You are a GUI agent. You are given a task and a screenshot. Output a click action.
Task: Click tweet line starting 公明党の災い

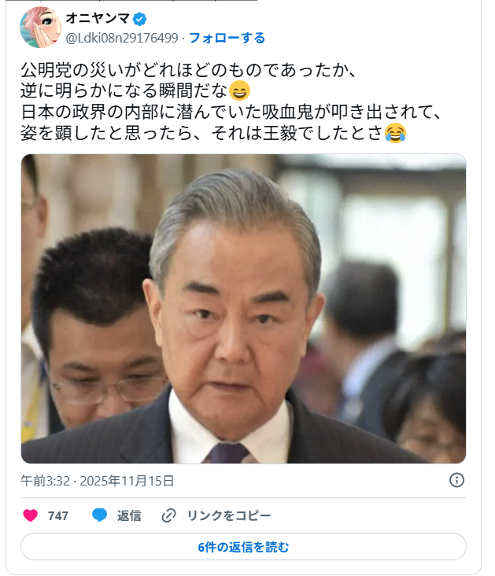189,70
